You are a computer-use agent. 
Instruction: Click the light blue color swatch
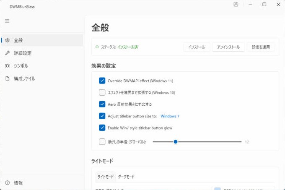[x=218, y=189]
